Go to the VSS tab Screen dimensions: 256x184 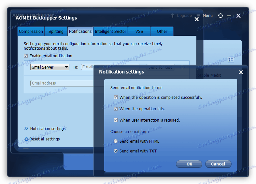[139, 32]
